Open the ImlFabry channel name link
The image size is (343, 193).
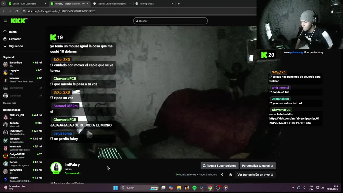72,165
